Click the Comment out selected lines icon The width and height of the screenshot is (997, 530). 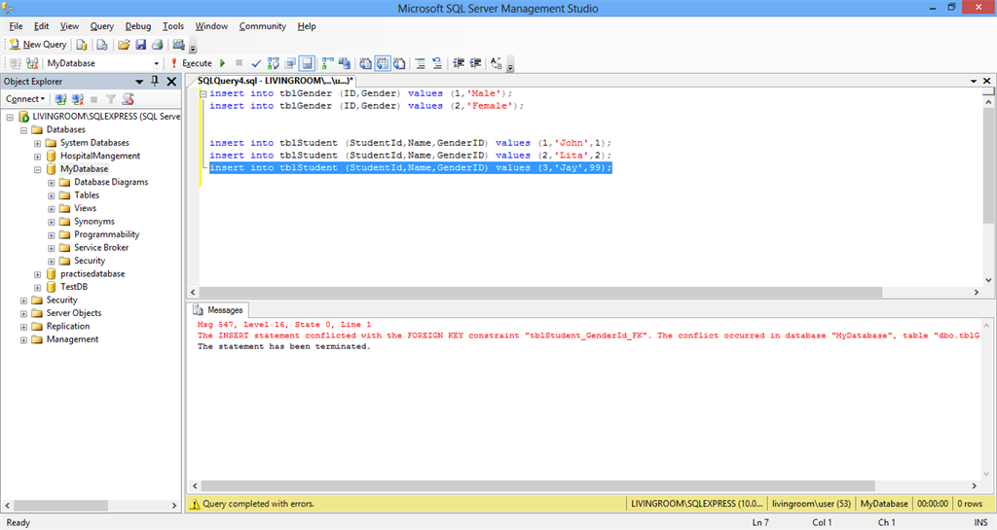click(420, 63)
